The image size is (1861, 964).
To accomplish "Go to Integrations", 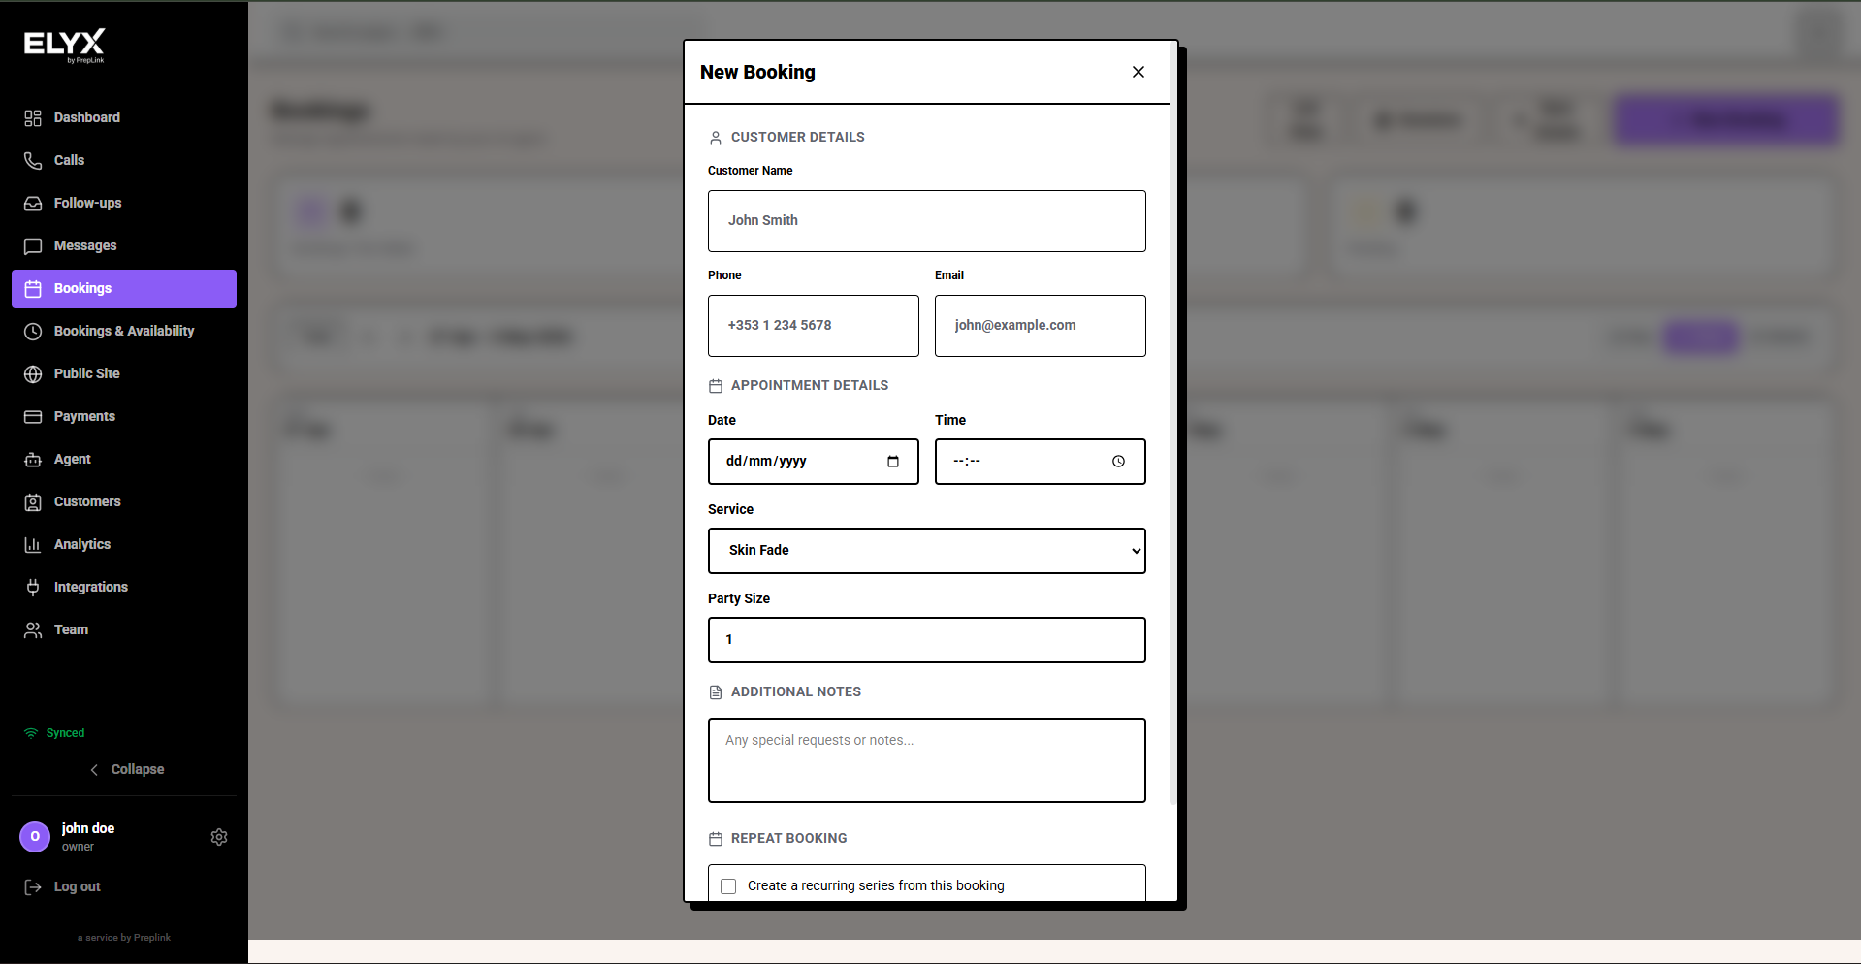I will tap(124, 587).
